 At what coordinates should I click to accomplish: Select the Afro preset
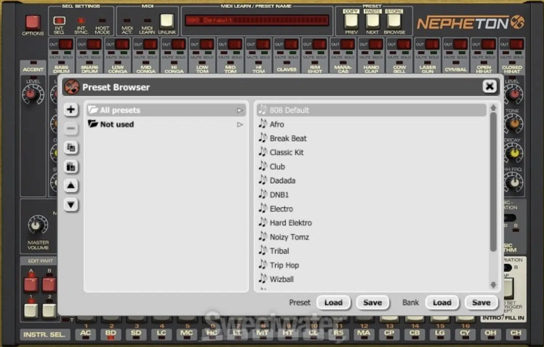372,124
